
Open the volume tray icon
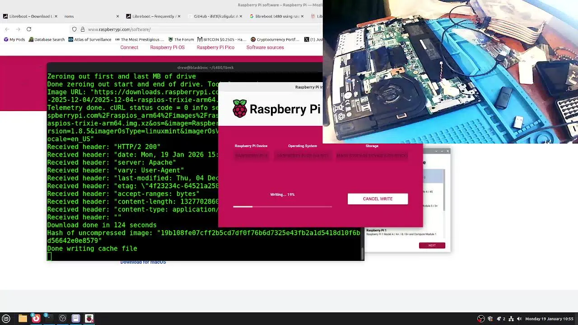click(519, 319)
